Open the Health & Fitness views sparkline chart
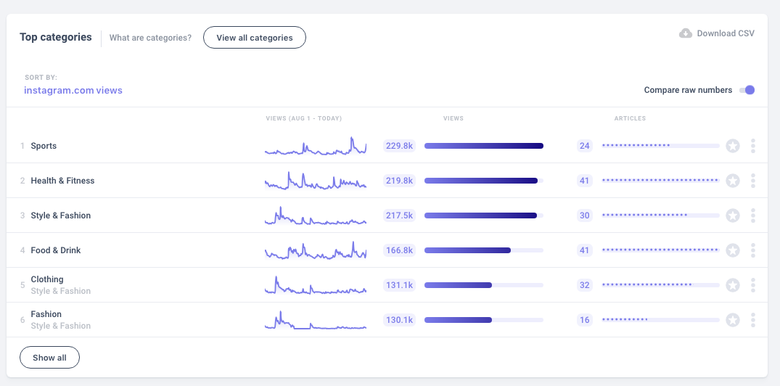The width and height of the screenshot is (780, 386). (316, 181)
